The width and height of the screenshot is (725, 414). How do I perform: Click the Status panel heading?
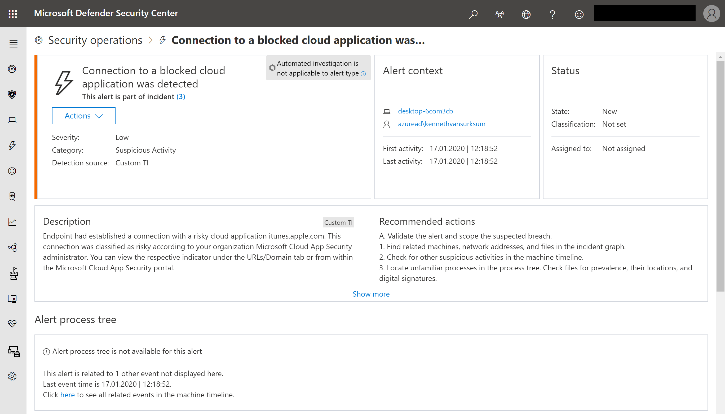pos(565,71)
